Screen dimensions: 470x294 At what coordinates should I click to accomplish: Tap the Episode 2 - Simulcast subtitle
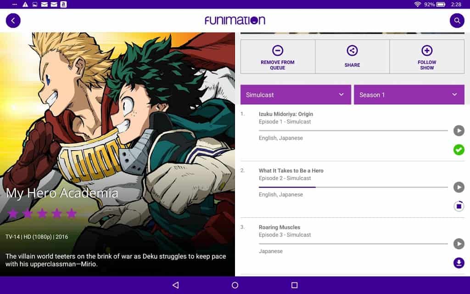coord(285,178)
